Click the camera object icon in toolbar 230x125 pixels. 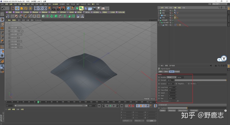point(94,8)
